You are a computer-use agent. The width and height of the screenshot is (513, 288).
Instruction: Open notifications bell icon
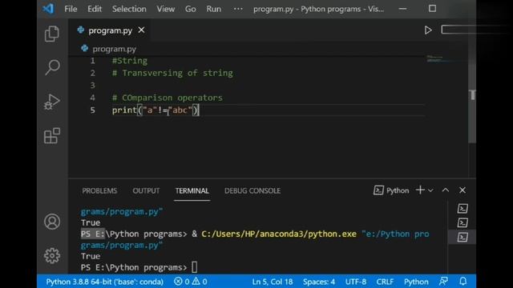point(463,281)
